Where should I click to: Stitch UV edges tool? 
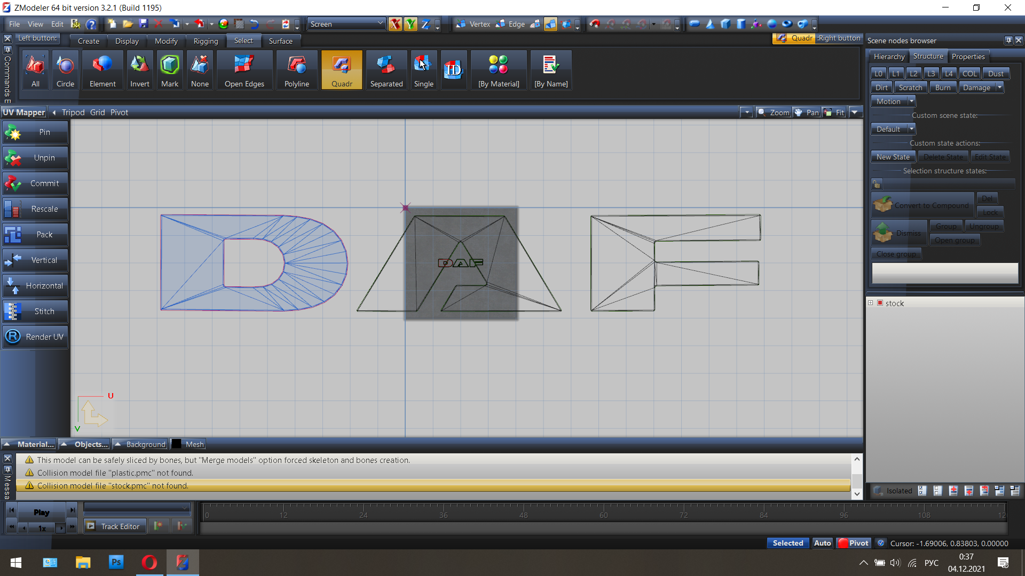pyautogui.click(x=35, y=311)
